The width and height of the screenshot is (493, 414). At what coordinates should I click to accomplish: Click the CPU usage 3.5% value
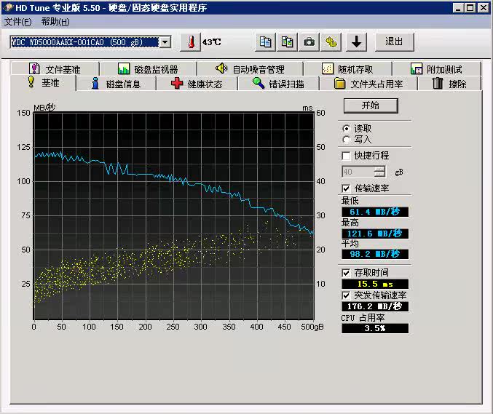click(x=375, y=328)
